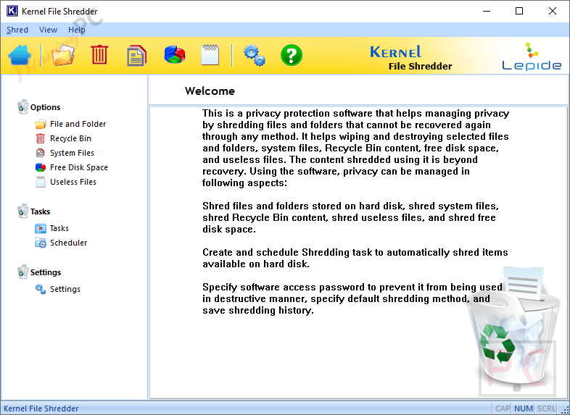
Task: Click the red Recycle Bin toolbar icon
Action: coord(99,55)
